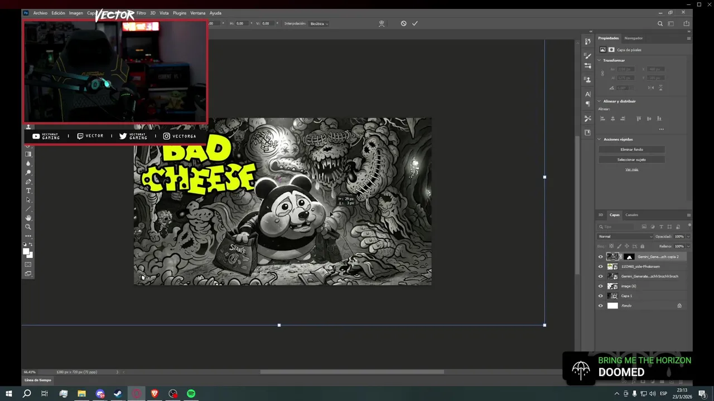Image resolution: width=714 pixels, height=401 pixels.
Task: Toggle visibility of 1153460_side-Photoroom layer
Action: 601,267
